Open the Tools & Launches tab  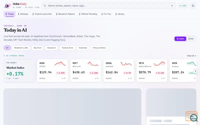[x=42, y=14]
